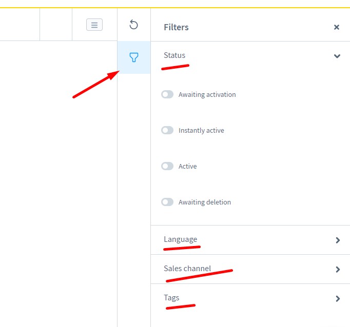Click the funnel filter icon

pyautogui.click(x=134, y=57)
